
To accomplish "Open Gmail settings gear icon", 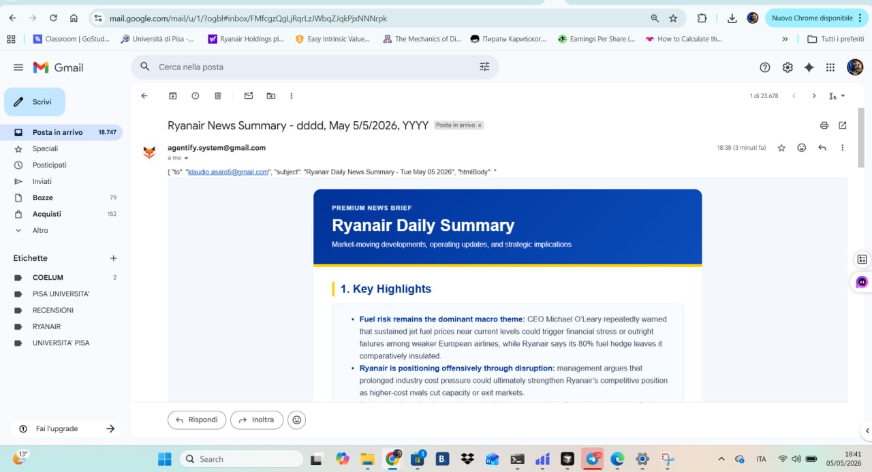I will point(788,67).
